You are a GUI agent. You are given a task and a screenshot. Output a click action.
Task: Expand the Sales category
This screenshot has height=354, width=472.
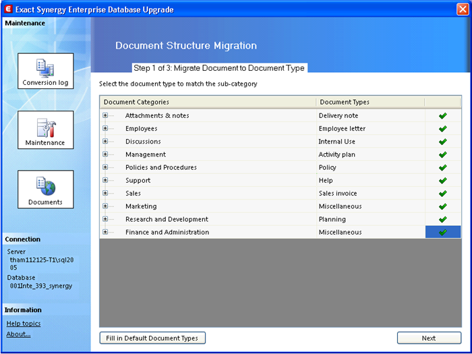pyautogui.click(x=105, y=193)
